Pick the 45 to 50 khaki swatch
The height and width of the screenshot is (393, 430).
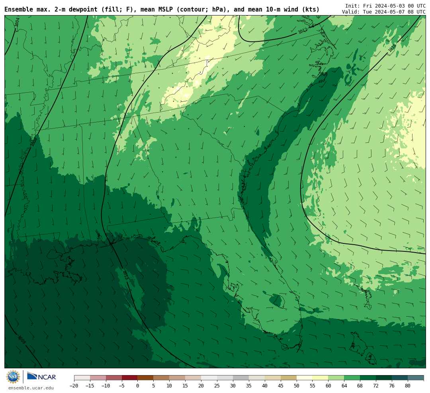pos(289,378)
